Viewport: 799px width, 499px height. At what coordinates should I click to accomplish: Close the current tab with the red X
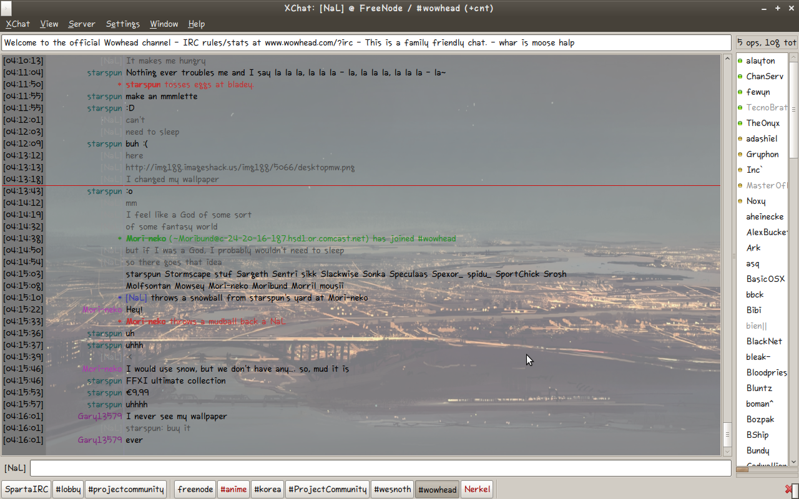pos(788,489)
